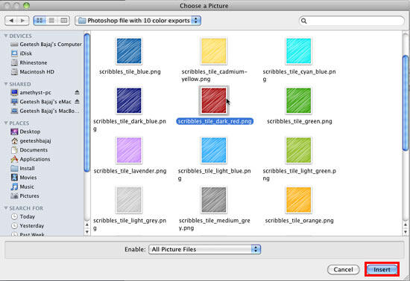The image size is (410, 281).
Task: Open the Applications folder
Action: tap(31, 159)
